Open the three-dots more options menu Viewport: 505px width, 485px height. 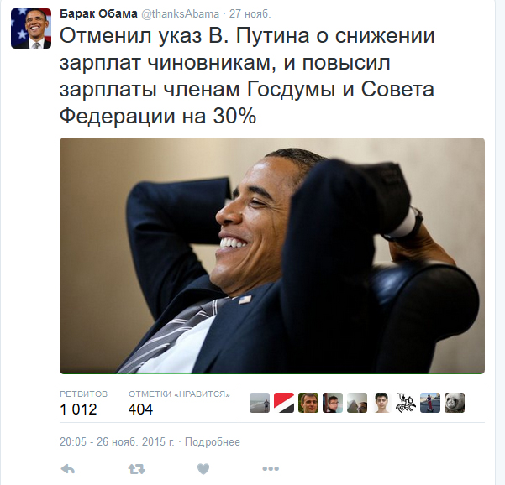coord(271,469)
